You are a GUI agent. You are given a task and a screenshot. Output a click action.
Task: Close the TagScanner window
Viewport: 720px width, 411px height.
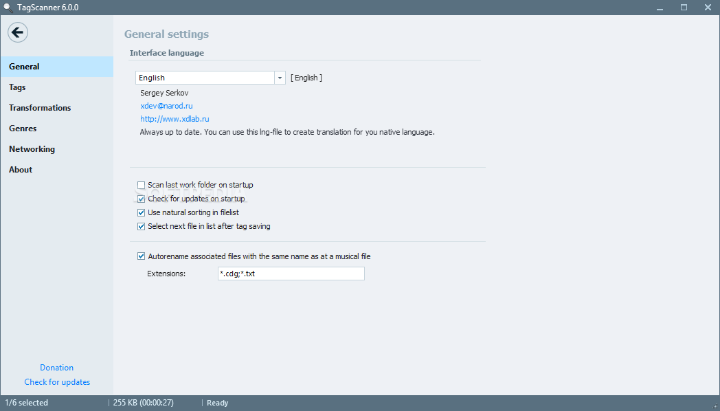(708, 8)
